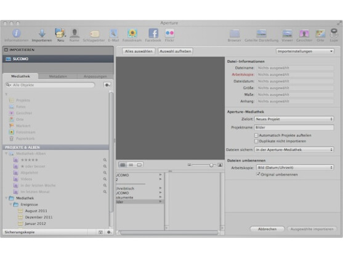
Task: Select grid view in import browser
Action: click(123, 165)
